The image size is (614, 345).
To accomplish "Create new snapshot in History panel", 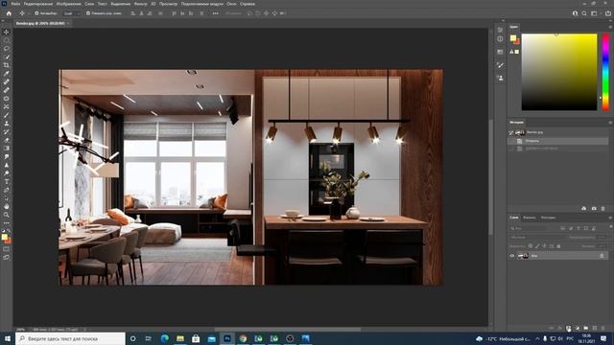I will pyautogui.click(x=594, y=209).
